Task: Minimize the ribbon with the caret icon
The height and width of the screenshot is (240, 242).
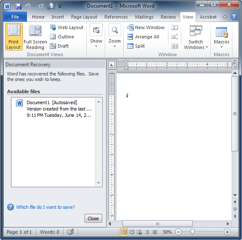Action: [x=225, y=17]
